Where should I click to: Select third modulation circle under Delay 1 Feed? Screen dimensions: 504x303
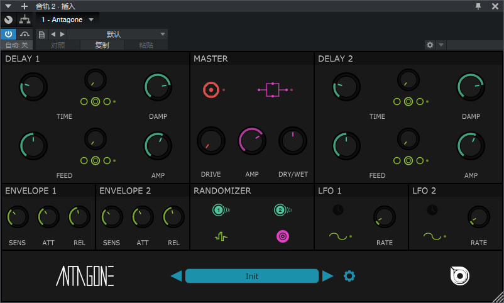[x=107, y=161]
